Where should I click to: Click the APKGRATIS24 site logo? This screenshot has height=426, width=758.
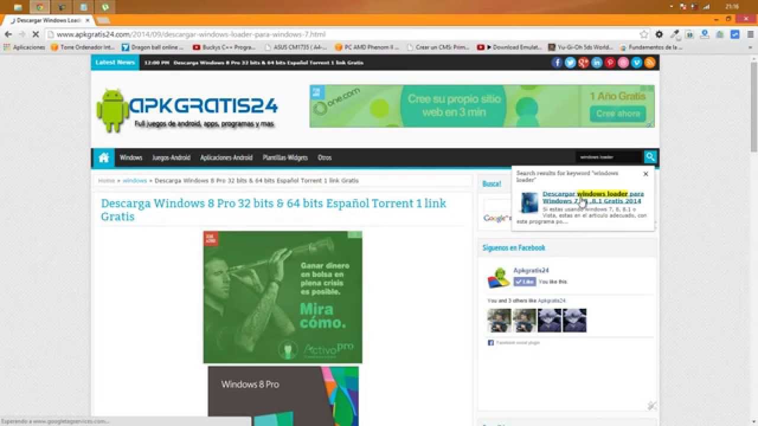click(187, 110)
